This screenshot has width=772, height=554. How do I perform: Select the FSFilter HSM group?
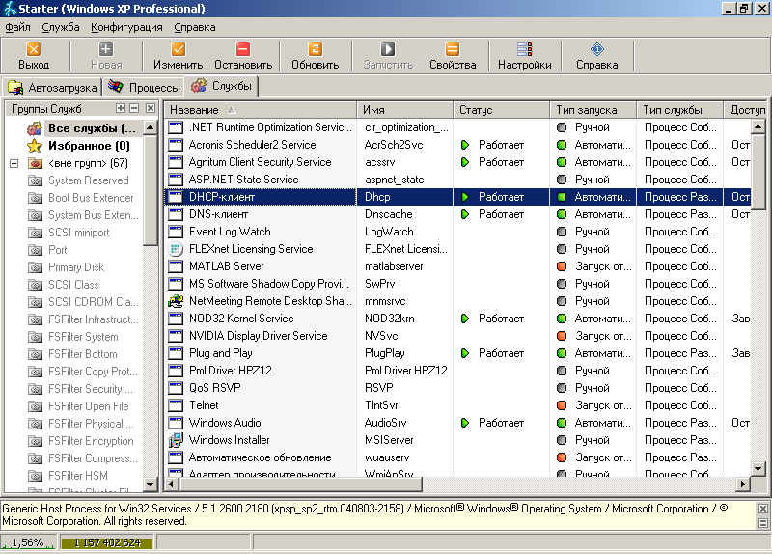point(78,476)
